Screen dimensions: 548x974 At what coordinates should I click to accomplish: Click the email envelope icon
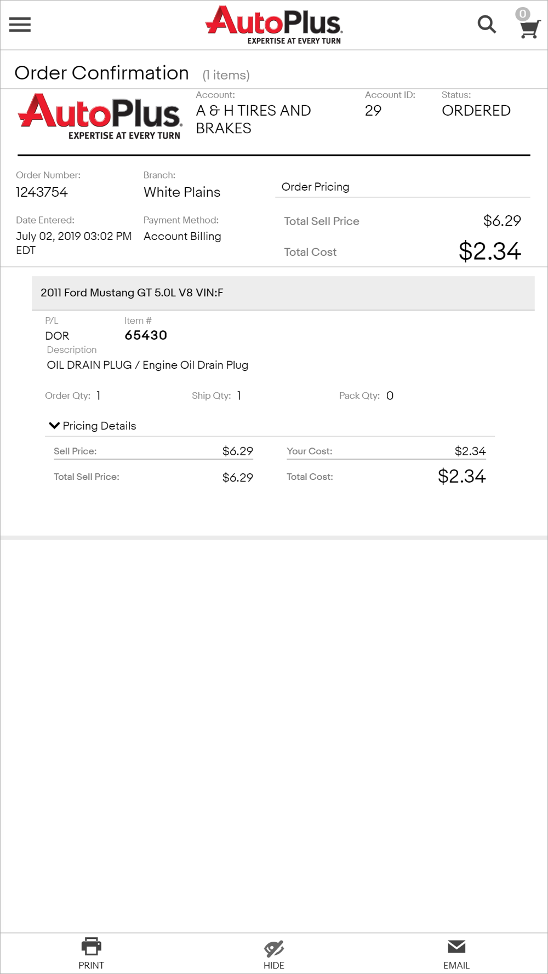point(456,946)
